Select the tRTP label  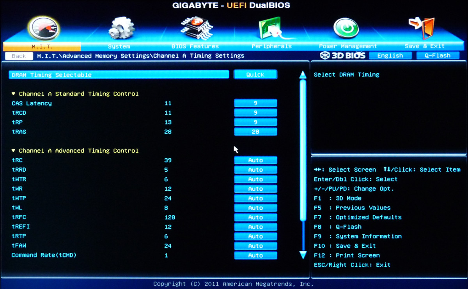[x=19, y=236]
